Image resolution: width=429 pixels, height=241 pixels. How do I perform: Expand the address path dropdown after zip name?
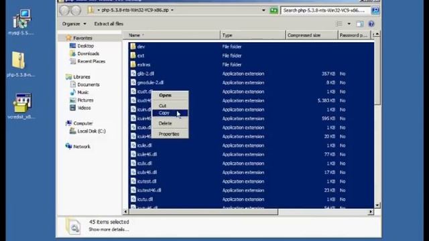(x=172, y=10)
